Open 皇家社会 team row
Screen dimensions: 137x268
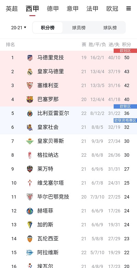click(x=68, y=127)
